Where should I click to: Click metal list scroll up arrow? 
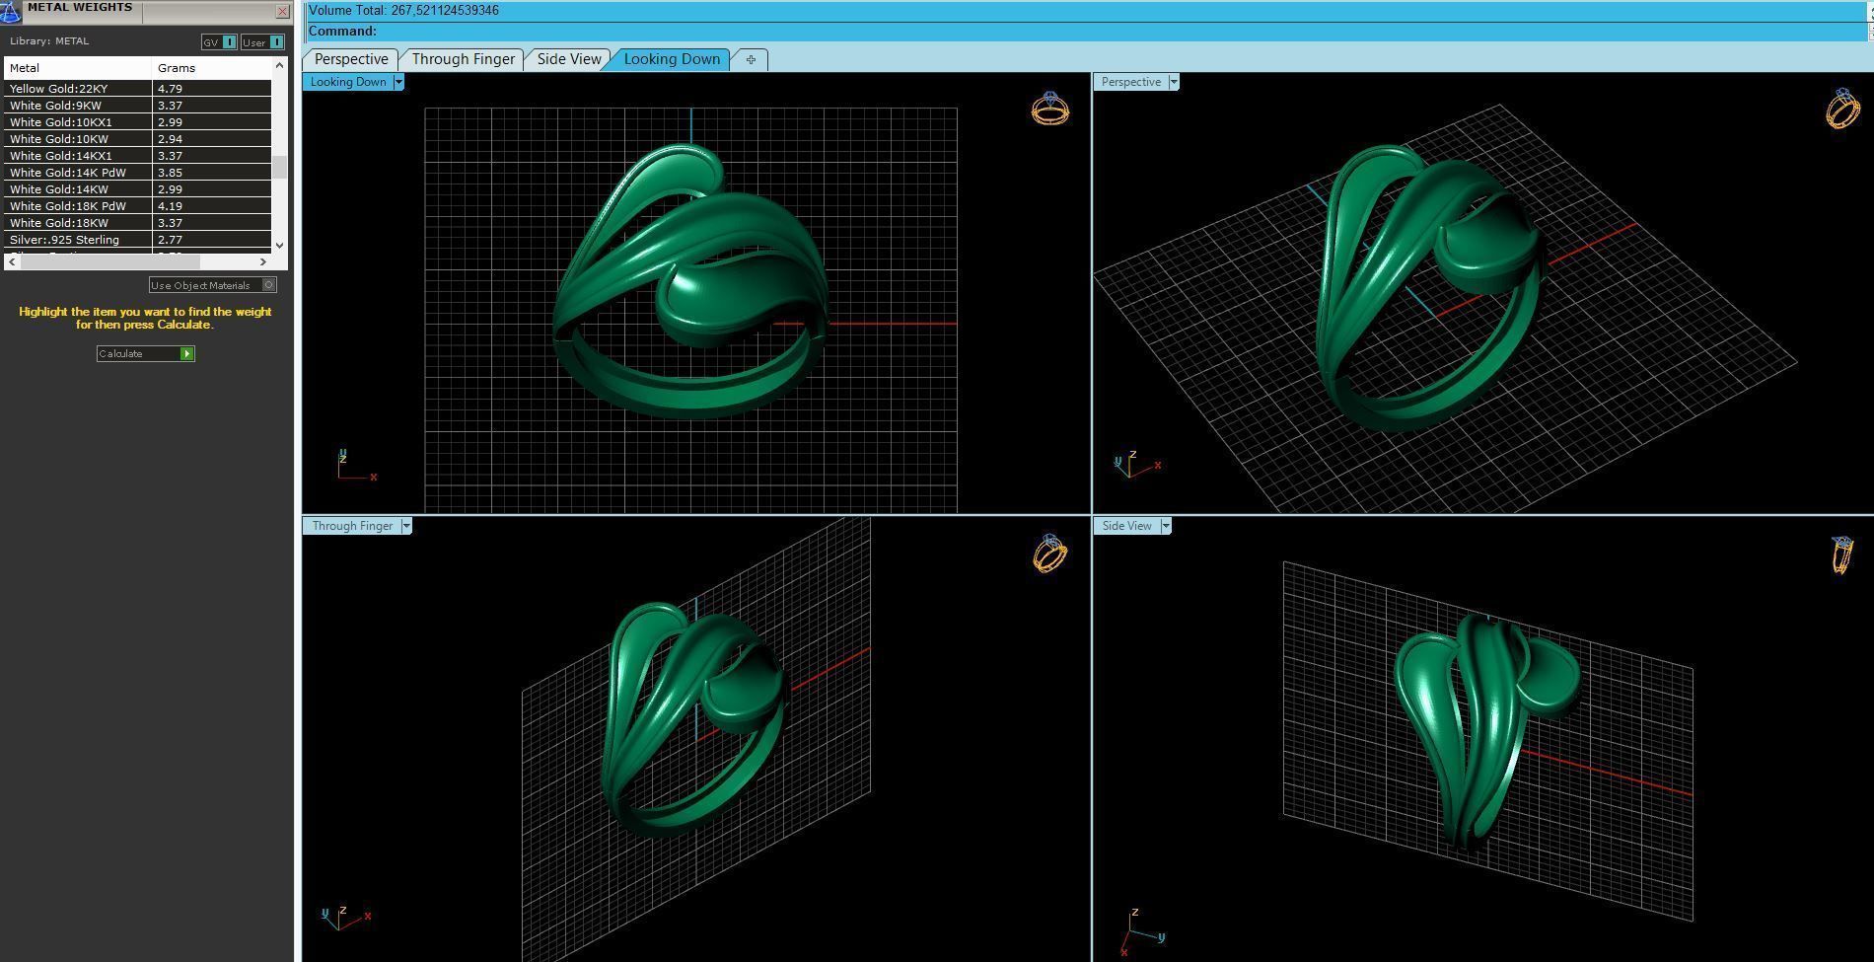(x=280, y=65)
